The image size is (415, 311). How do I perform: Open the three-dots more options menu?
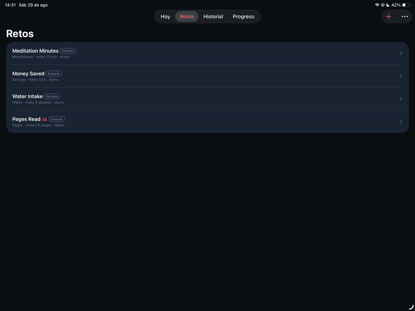click(405, 16)
